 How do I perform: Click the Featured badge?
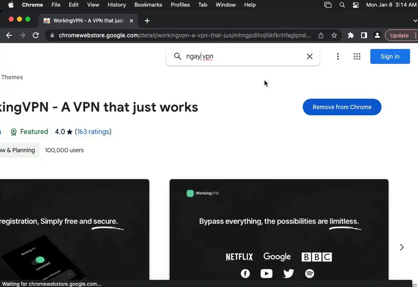click(x=29, y=132)
